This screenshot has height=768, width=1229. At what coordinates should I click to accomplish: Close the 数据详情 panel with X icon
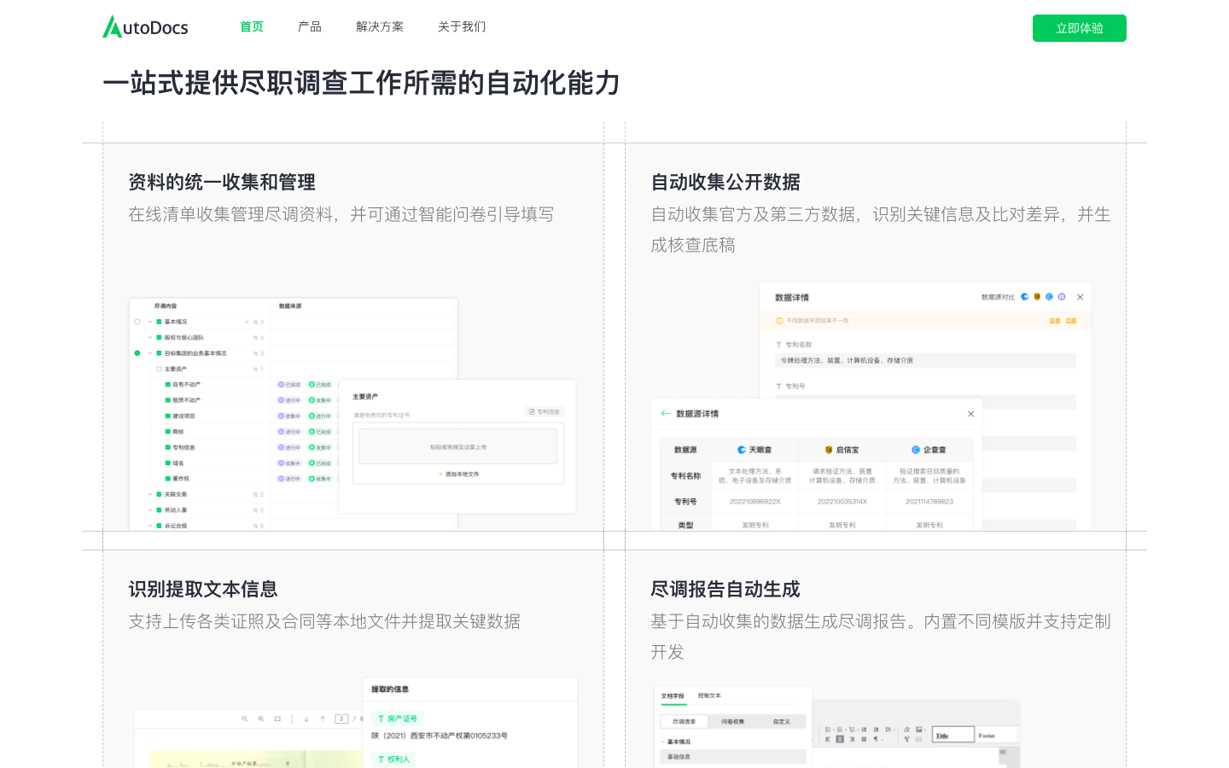coord(1080,298)
